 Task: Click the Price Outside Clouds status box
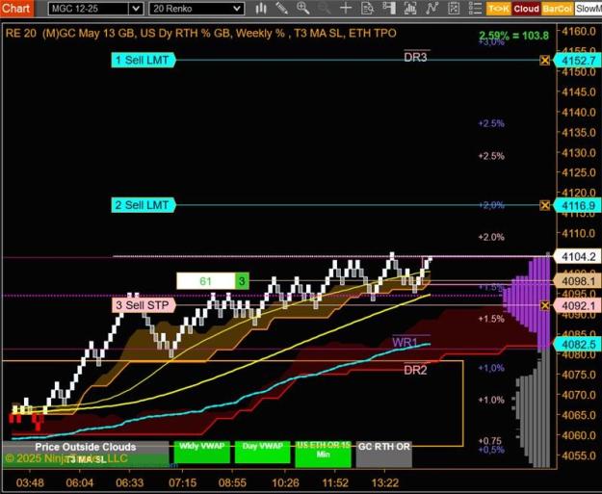click(85, 447)
